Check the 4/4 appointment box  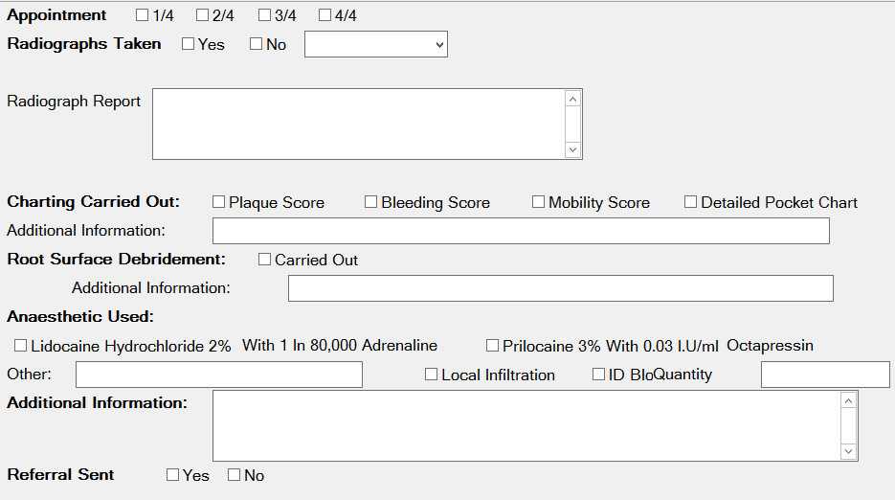325,15
